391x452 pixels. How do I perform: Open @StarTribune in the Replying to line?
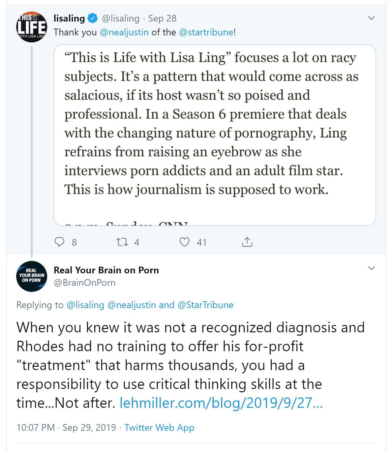(x=205, y=305)
